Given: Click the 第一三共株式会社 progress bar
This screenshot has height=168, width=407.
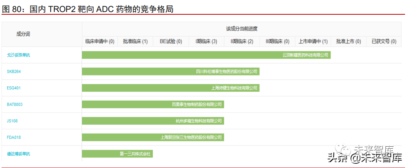Looking at the screenshot, I should point(117,154).
